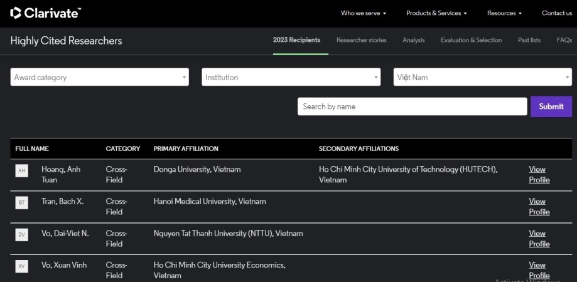Viewport: 577px width, 282px height.
Task: Click the SECONDARY AFFILIATIONS column header
Action: pos(359,149)
